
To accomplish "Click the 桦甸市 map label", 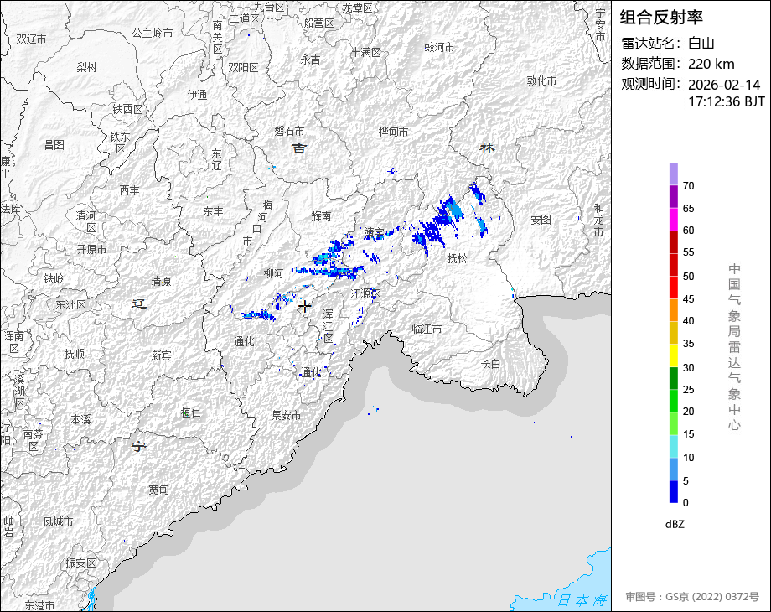I will [x=393, y=132].
